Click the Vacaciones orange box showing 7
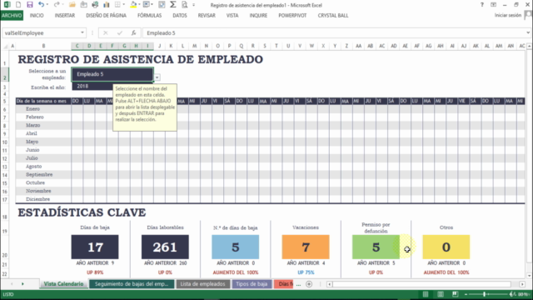 [306, 247]
